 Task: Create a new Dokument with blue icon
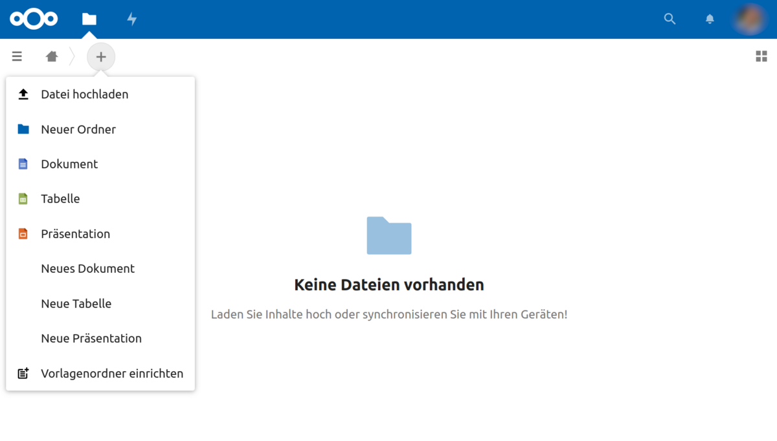69,164
